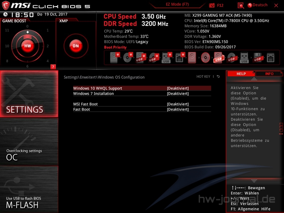Select the UEFI CD/DVD boot device icon
This screenshot has height=213, width=284.
[128, 58]
